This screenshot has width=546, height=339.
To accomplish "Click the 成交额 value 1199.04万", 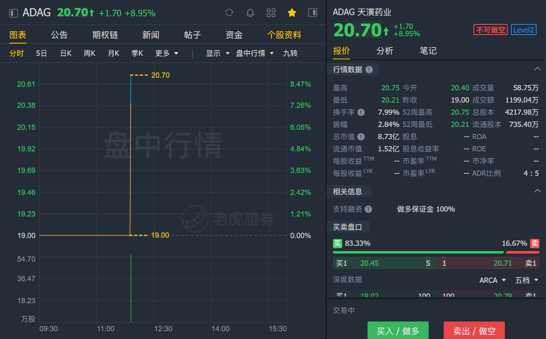I will pyautogui.click(x=522, y=100).
